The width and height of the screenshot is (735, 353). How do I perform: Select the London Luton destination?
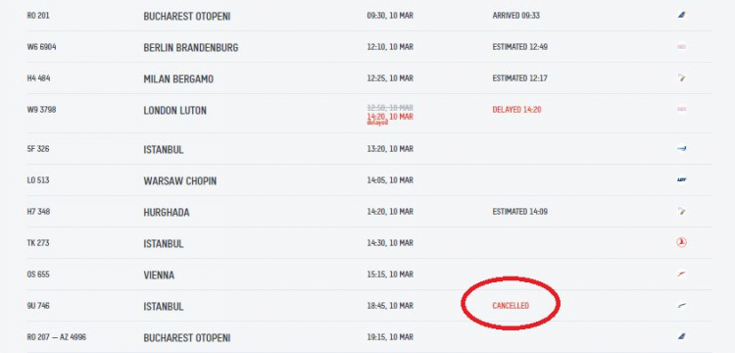pyautogui.click(x=174, y=111)
